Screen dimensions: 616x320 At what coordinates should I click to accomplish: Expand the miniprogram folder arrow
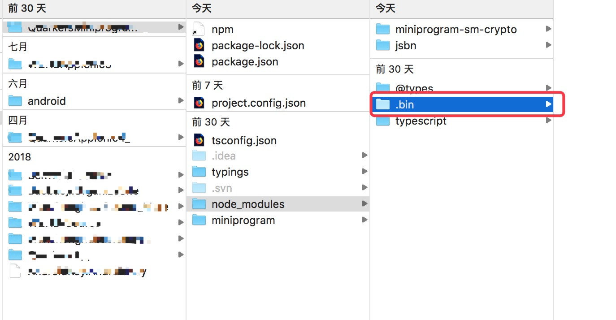364,220
